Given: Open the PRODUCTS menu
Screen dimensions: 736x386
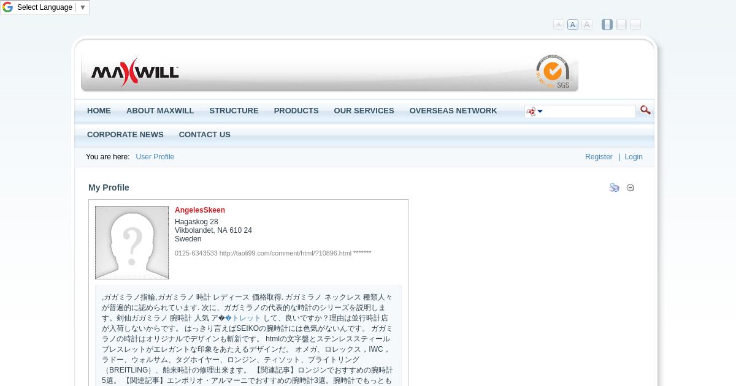Looking at the screenshot, I should coord(296,111).
